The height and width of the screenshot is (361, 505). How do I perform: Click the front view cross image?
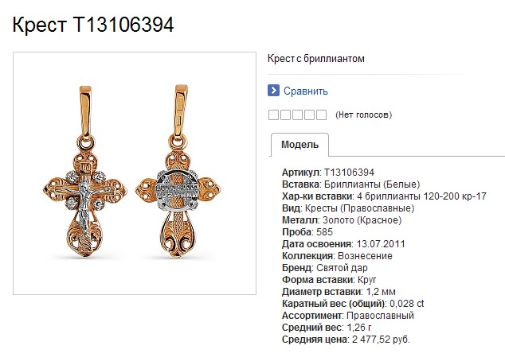(x=85, y=171)
